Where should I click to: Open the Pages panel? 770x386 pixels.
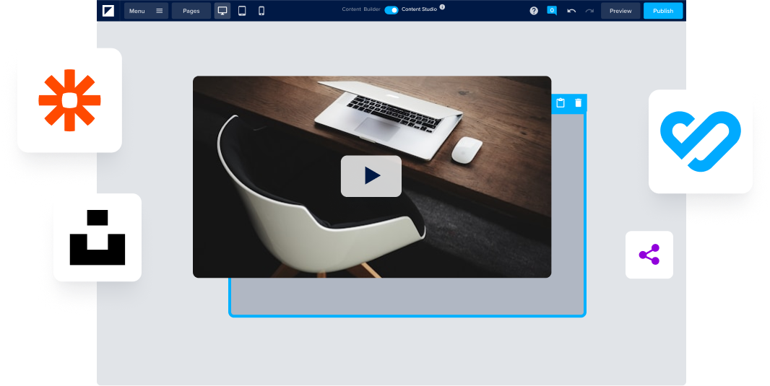pyautogui.click(x=191, y=11)
